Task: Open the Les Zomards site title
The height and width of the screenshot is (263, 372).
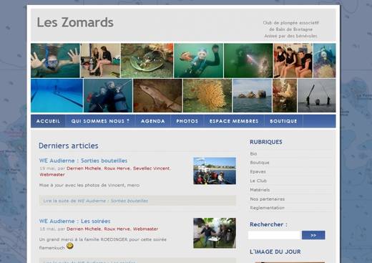Action: (x=75, y=22)
